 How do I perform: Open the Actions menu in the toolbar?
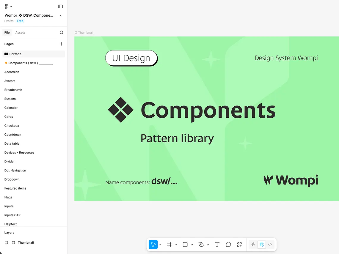pos(239,244)
